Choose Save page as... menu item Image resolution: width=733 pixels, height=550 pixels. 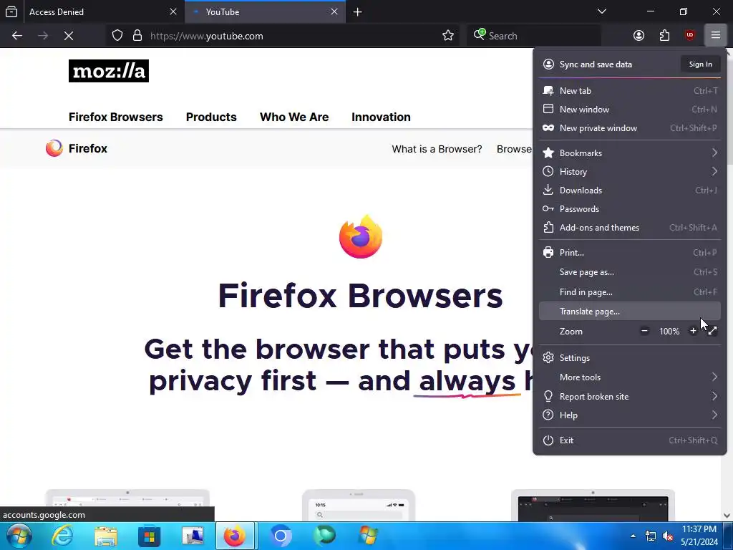(630, 272)
